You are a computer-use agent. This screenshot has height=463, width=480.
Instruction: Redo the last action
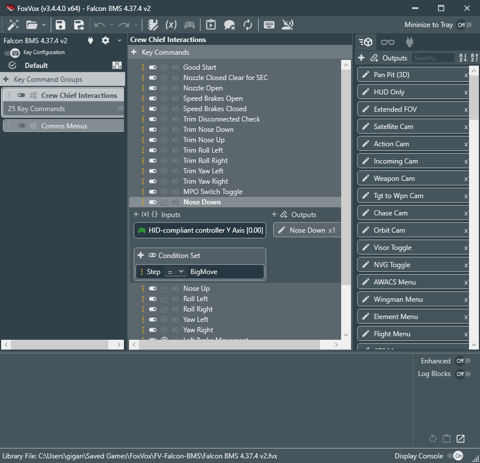click(124, 25)
